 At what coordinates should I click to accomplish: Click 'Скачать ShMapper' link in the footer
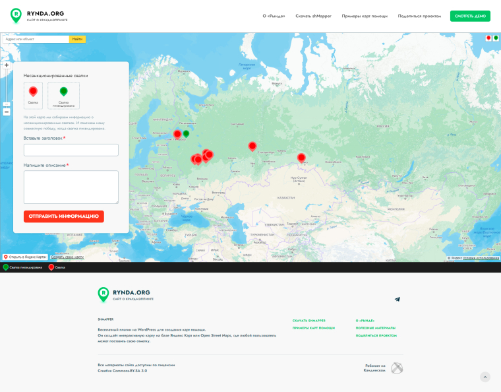point(309,320)
